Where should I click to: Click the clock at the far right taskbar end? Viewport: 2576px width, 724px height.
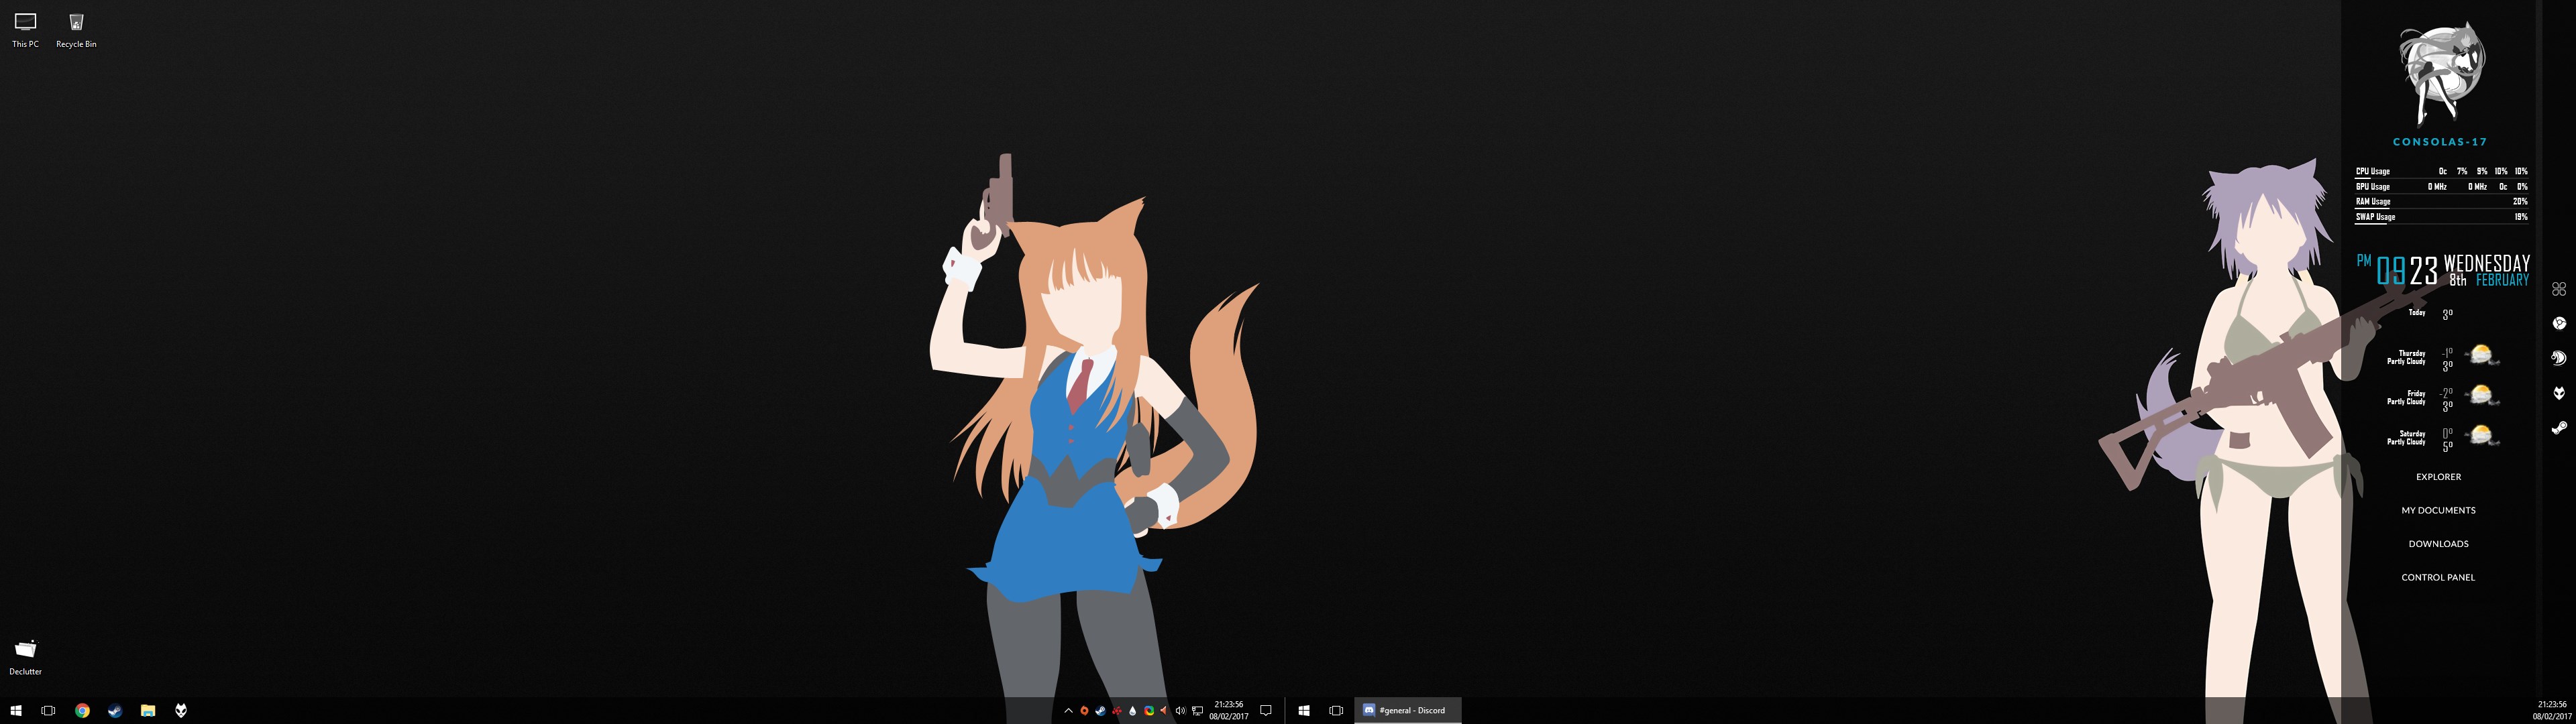2552,710
